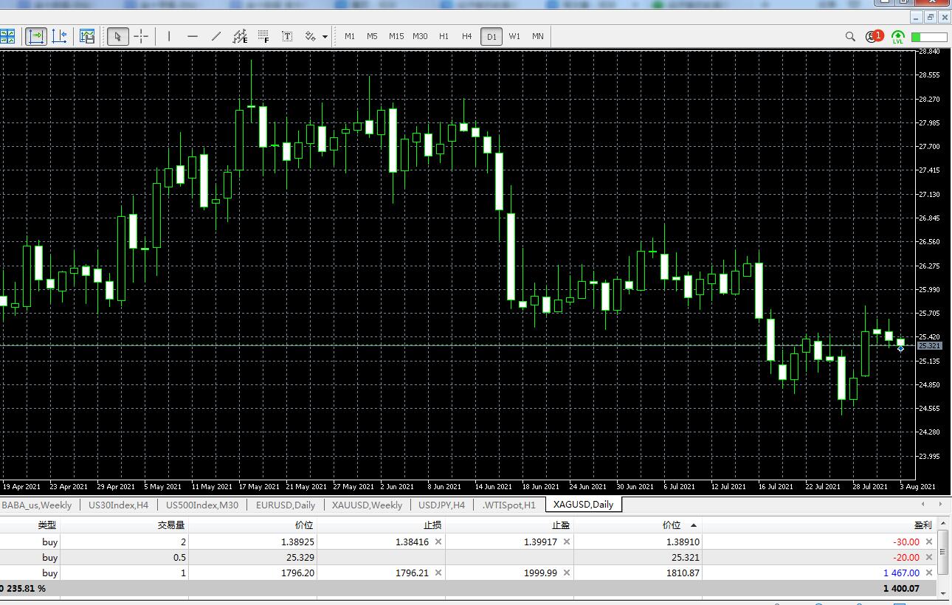Open the USDJPY,H4 chart tab
Viewport: 952px width, 605px height.
click(x=441, y=505)
